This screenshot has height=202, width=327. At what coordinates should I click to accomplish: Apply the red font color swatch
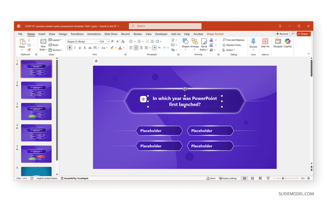pos(120,48)
